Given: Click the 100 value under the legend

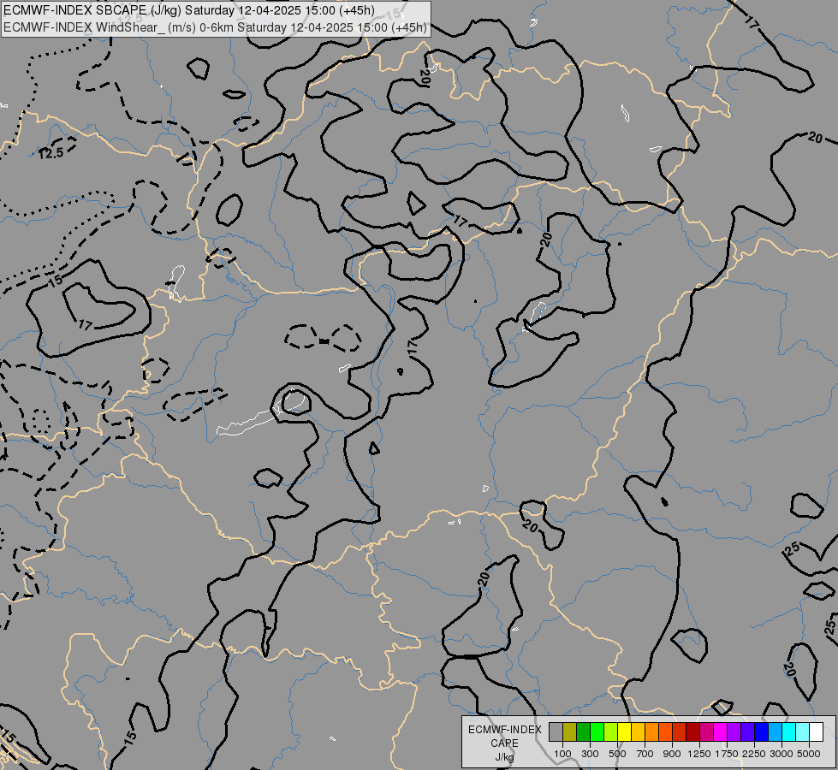Looking at the screenshot, I should pos(562,754).
